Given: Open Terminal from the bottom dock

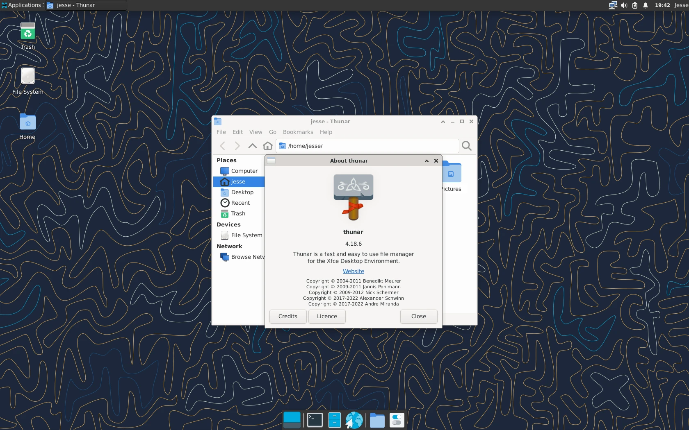Looking at the screenshot, I should pos(315,420).
